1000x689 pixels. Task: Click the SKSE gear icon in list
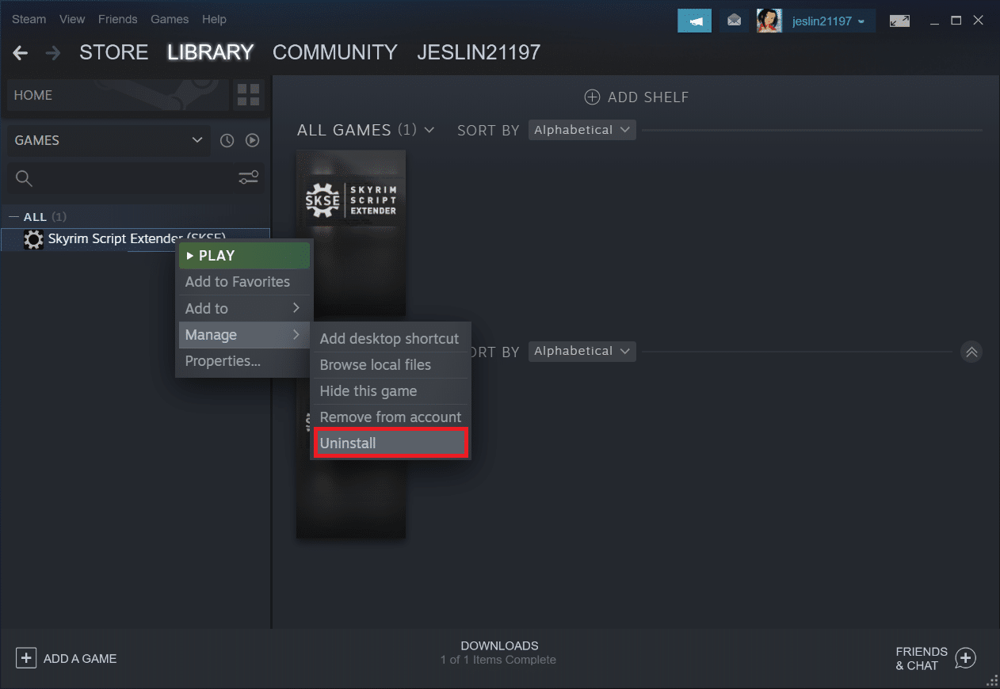coord(33,239)
